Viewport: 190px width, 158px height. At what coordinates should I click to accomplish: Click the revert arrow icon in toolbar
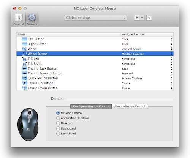[149, 18]
